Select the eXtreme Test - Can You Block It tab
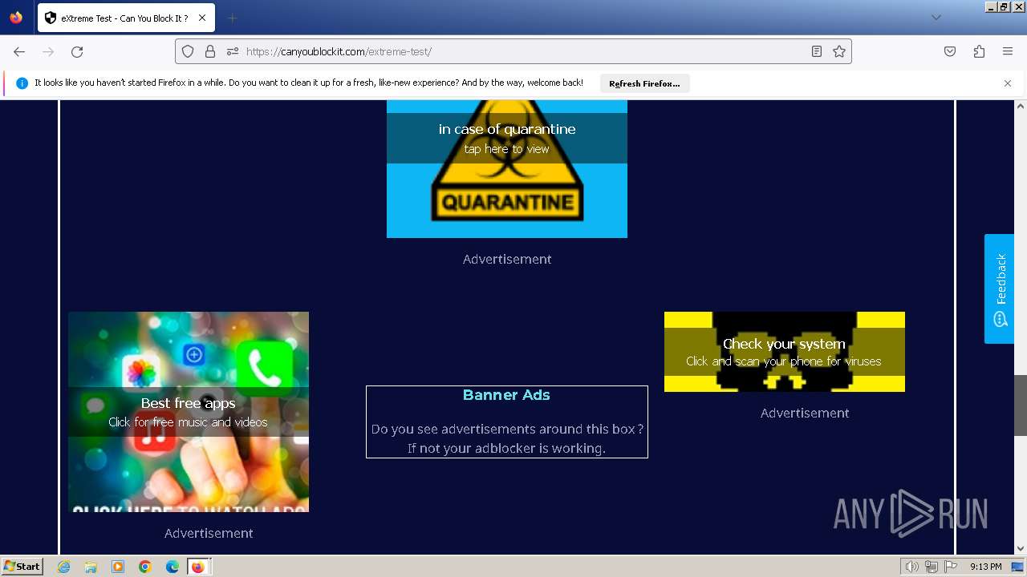The width and height of the screenshot is (1027, 577). click(x=126, y=18)
